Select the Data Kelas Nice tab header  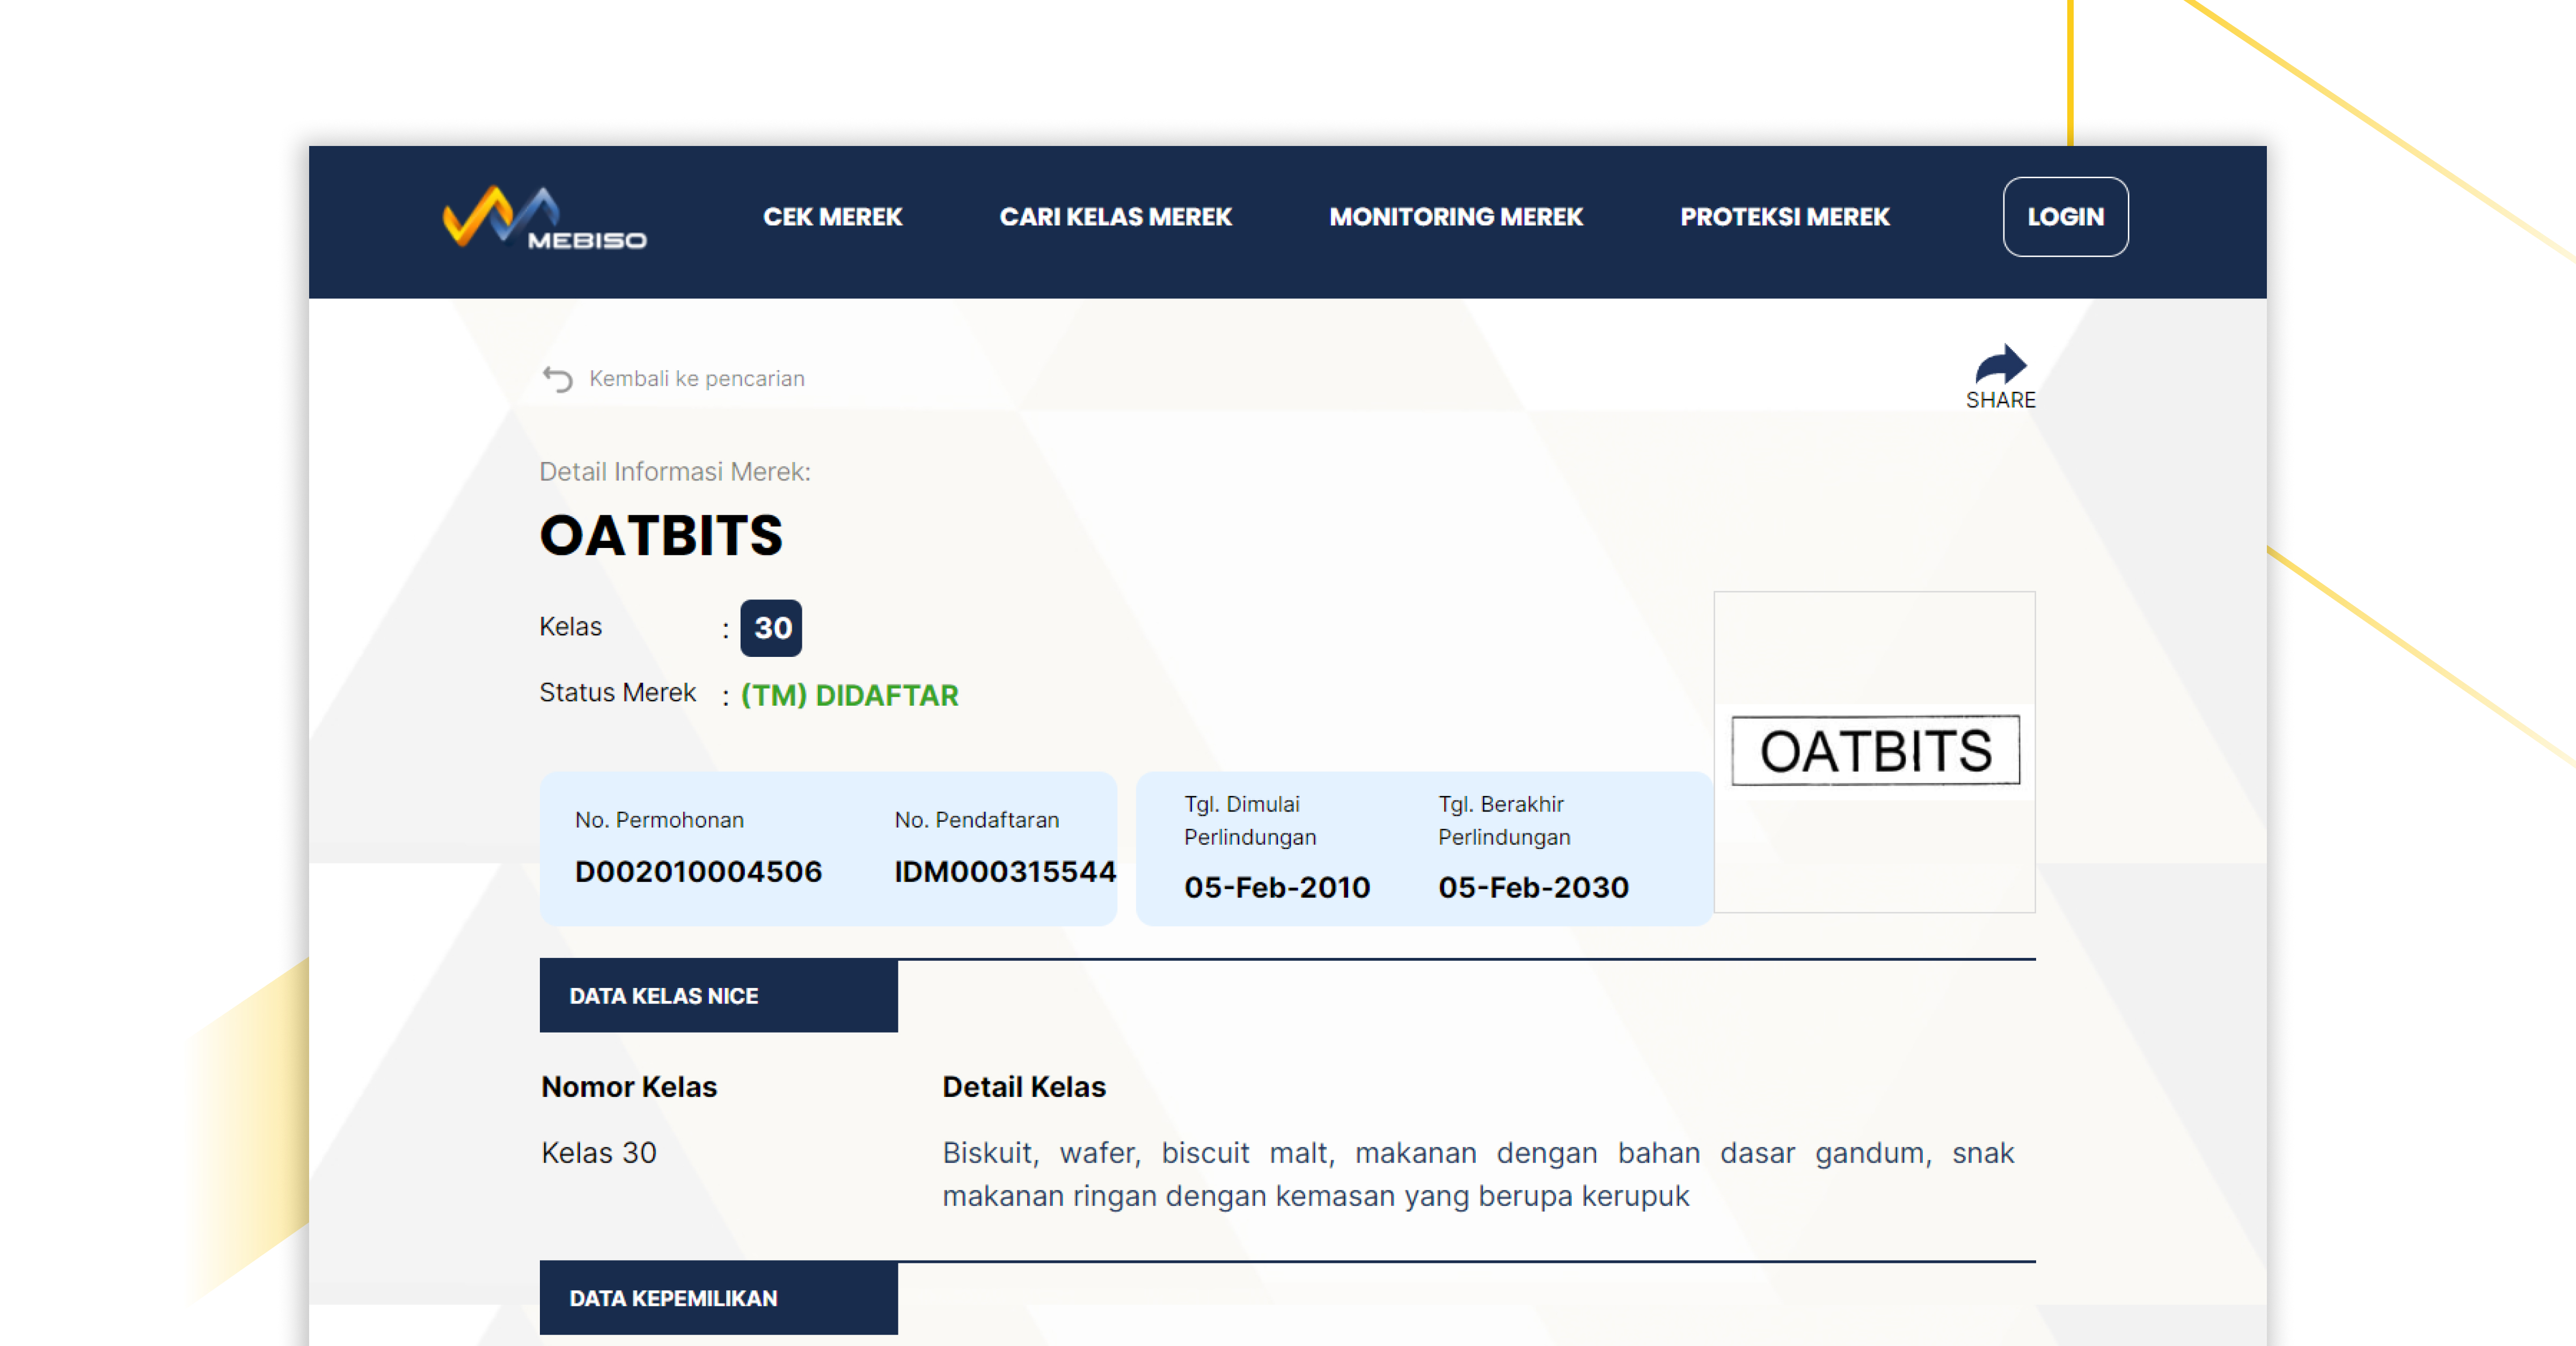[x=718, y=996]
